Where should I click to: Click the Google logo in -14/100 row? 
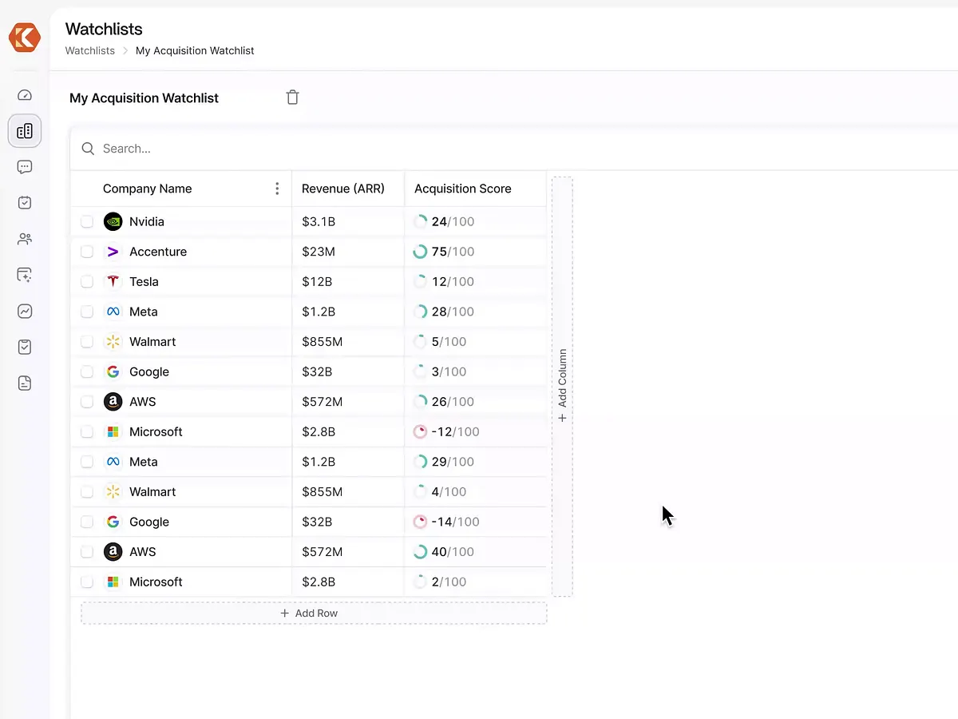coord(113,522)
